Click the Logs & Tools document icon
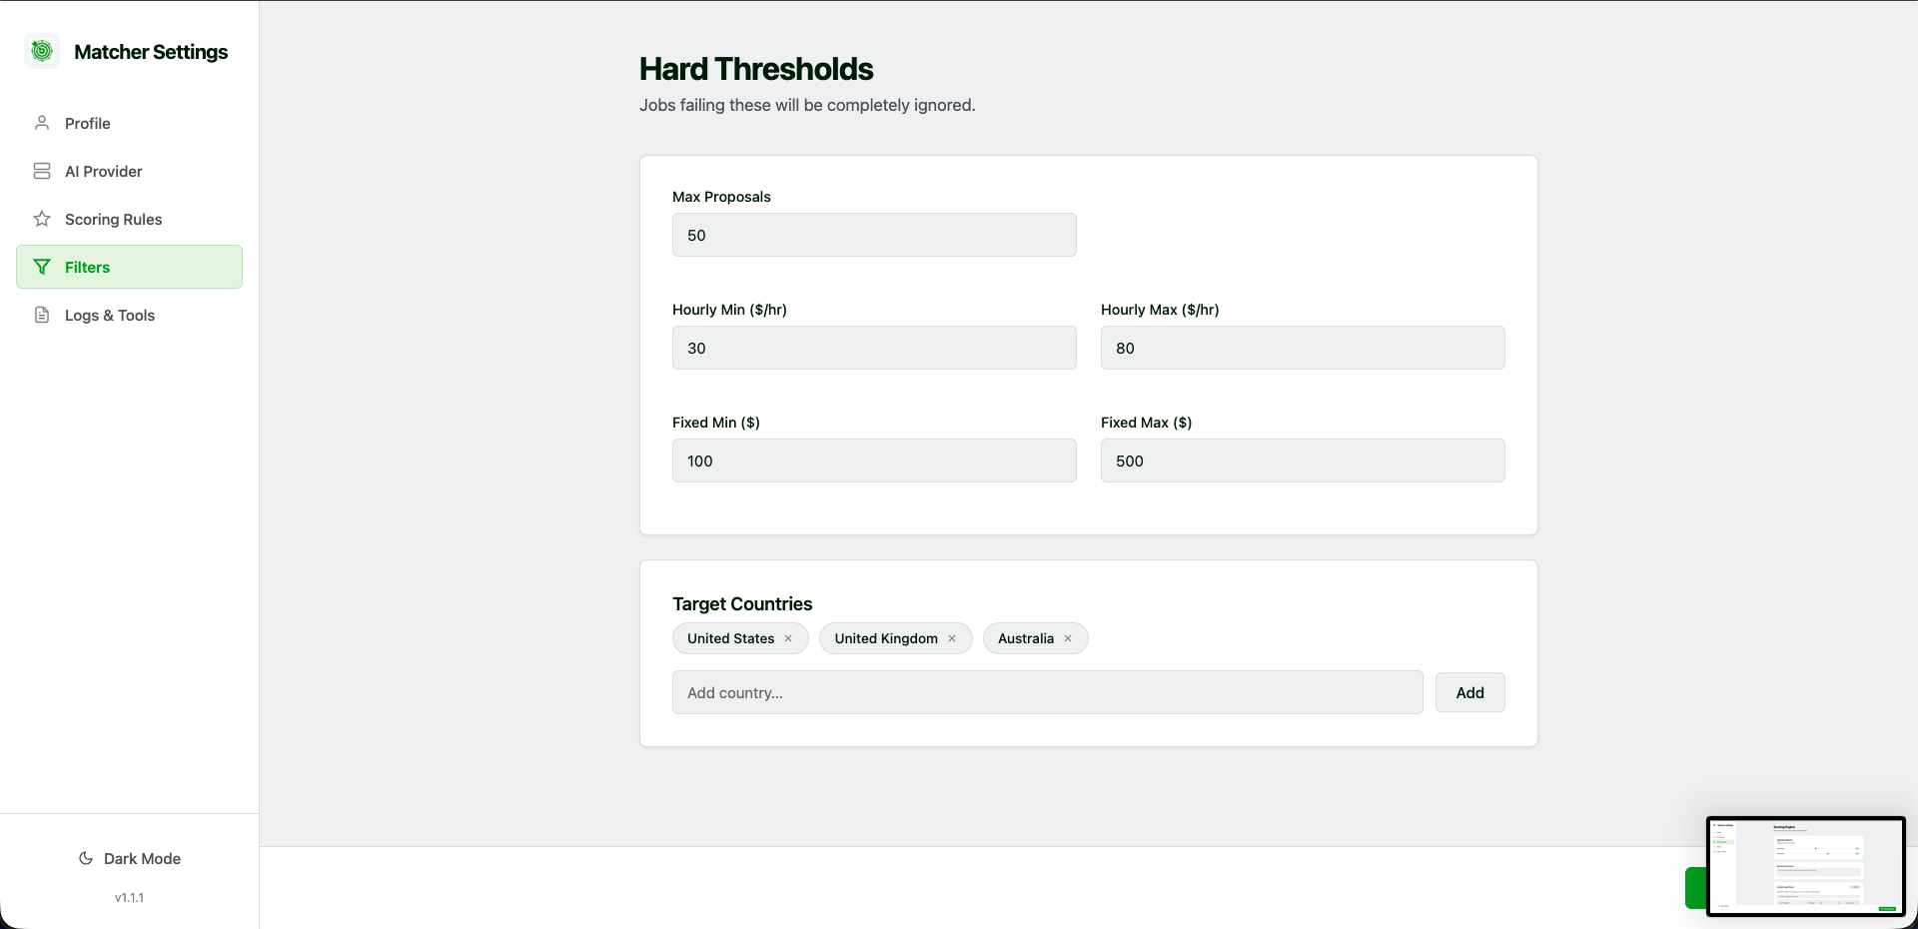The width and height of the screenshot is (1918, 929). pos(42,315)
